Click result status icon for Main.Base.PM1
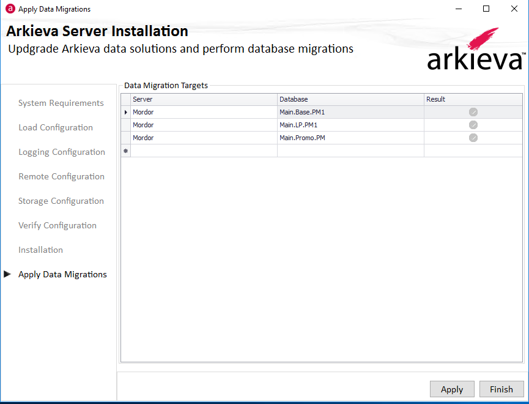 point(473,112)
